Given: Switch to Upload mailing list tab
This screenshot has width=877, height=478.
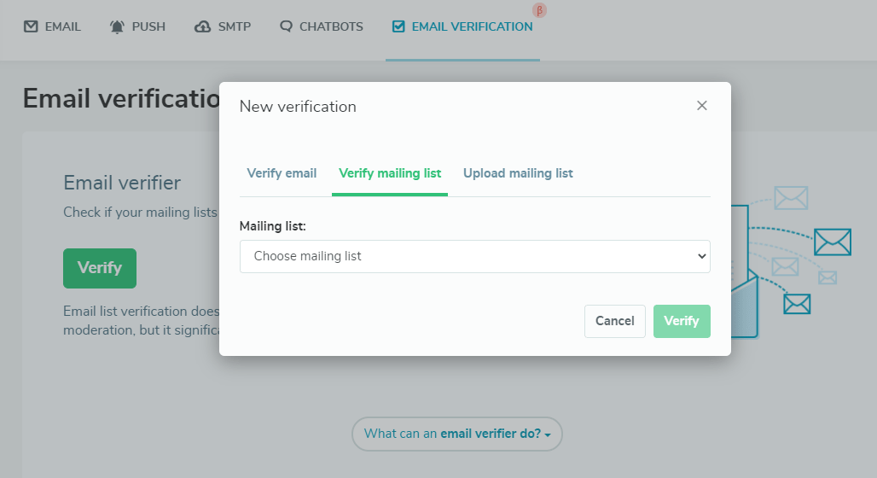Looking at the screenshot, I should [518, 173].
